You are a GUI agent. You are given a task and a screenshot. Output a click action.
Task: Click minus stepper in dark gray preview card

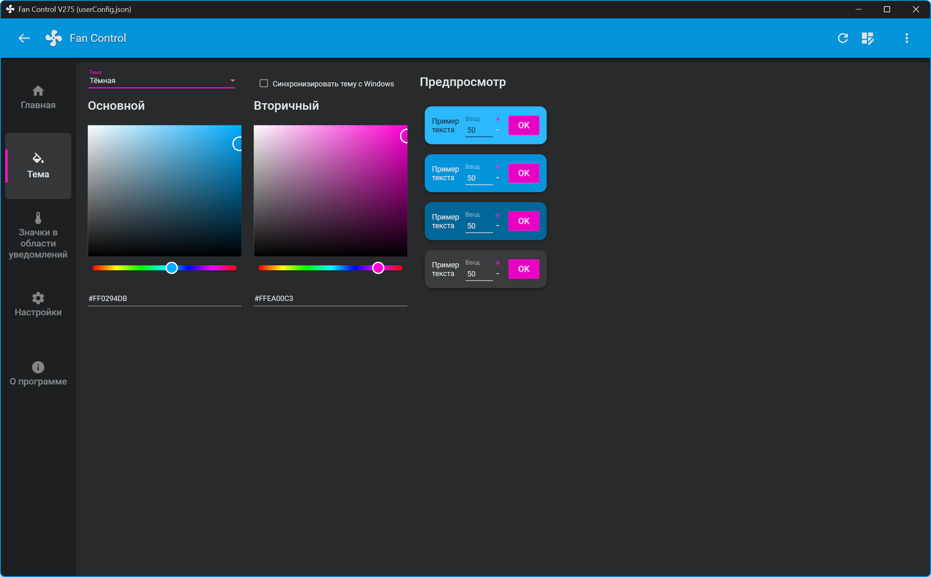click(x=497, y=274)
